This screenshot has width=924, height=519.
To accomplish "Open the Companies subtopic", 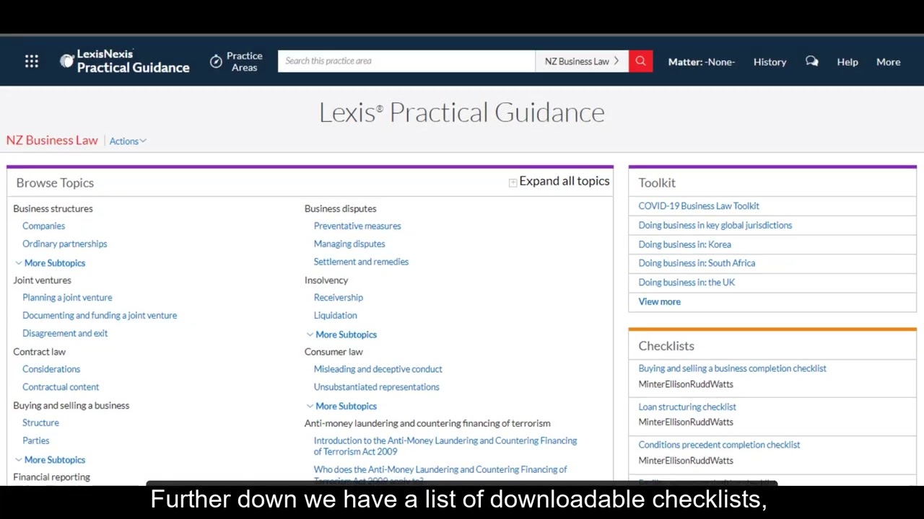I will pos(43,226).
